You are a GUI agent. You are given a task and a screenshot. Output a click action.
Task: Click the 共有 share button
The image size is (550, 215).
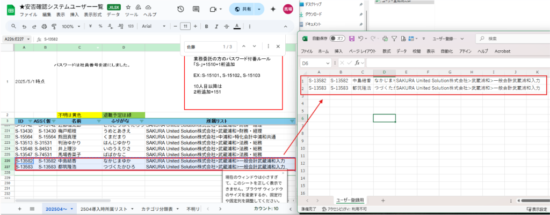click(243, 9)
